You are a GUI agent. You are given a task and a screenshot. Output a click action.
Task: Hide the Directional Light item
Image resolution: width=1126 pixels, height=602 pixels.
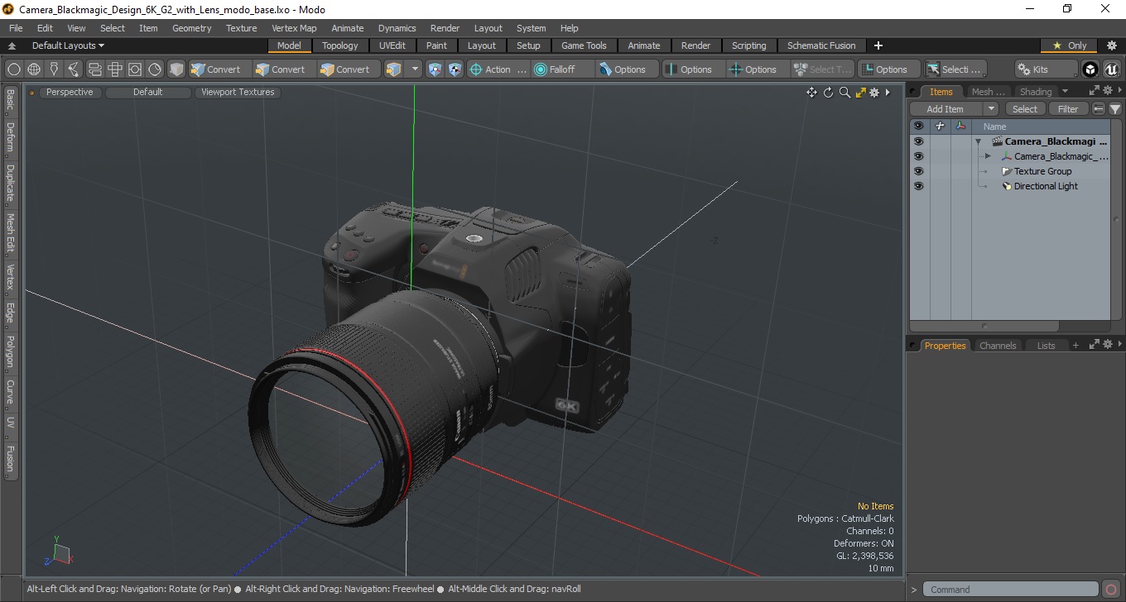(x=918, y=186)
